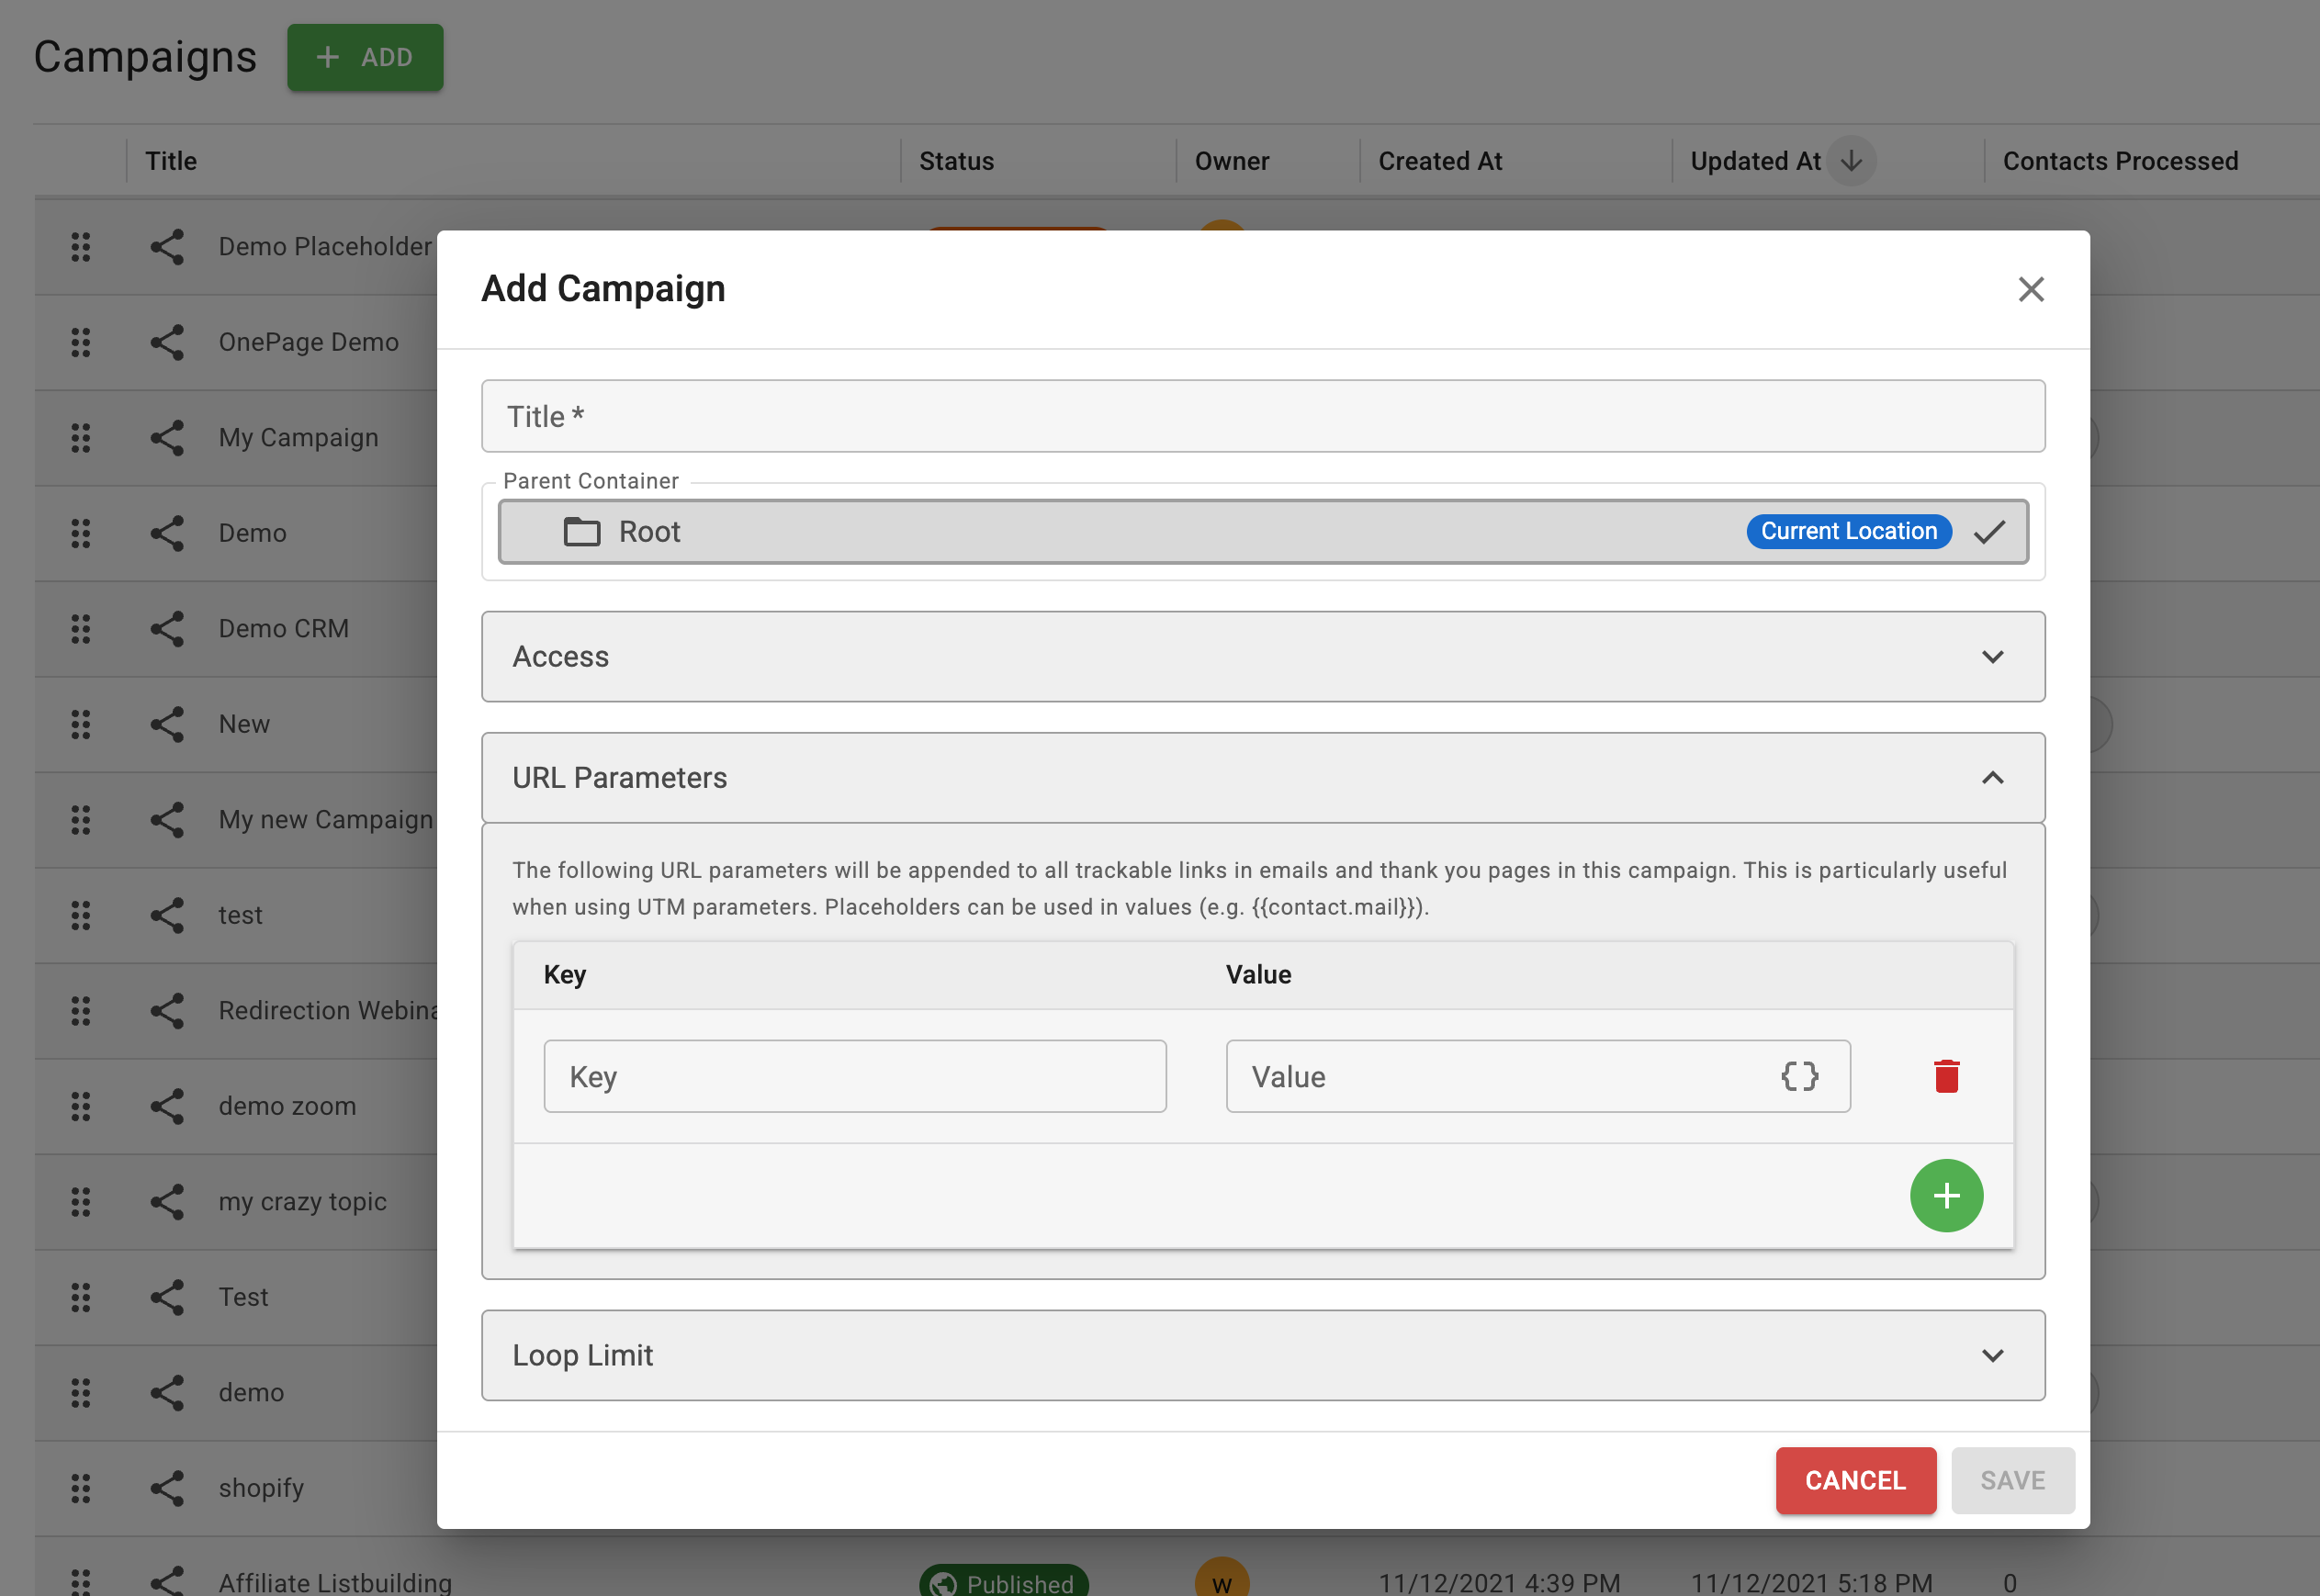Click drag handle of OnePage Demo row

(x=81, y=342)
